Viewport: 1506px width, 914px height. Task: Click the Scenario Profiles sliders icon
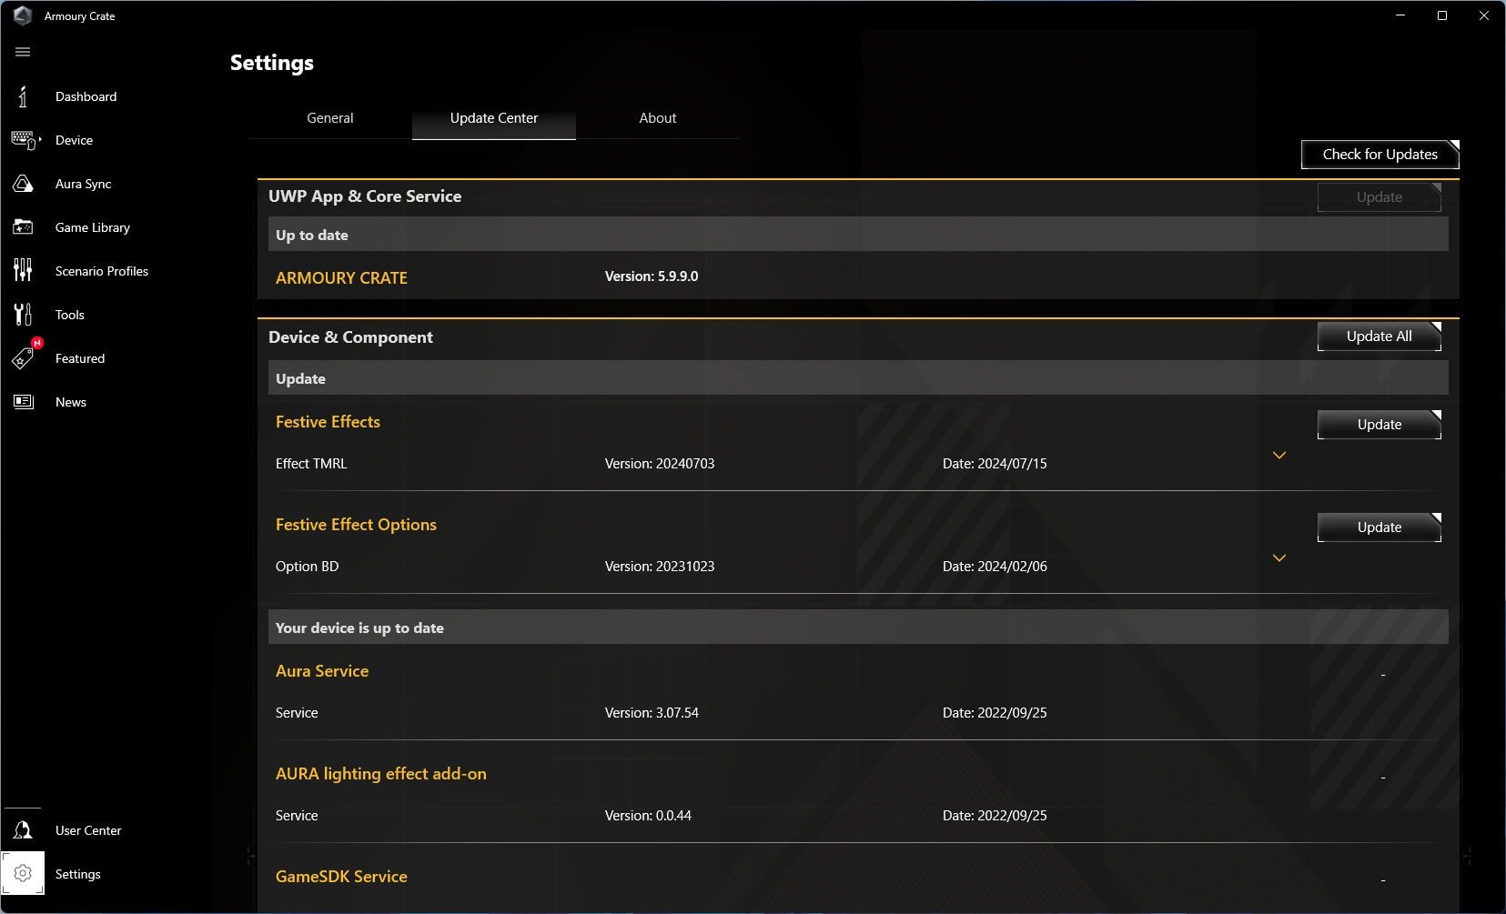pos(23,270)
